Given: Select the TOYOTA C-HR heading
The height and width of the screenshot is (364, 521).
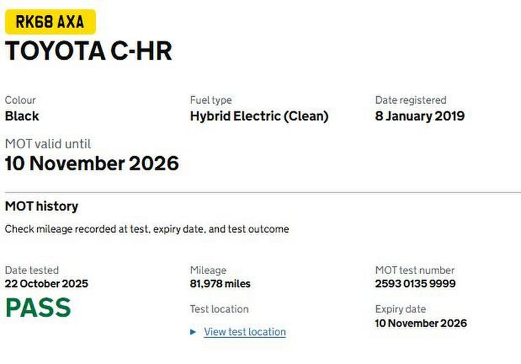Looking at the screenshot, I should 89,52.
